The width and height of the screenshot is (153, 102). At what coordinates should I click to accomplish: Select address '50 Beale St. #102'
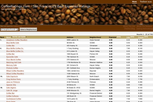click(73, 88)
